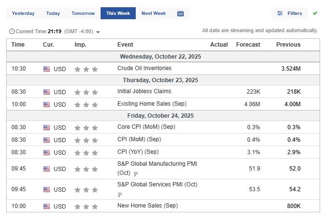Screen dimensions: 323x221
Task: Expand the GMT -4:00 timezone dropdown
Action: [98, 32]
